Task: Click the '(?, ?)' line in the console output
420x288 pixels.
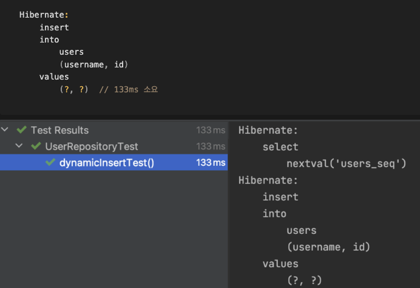Action: point(304,281)
